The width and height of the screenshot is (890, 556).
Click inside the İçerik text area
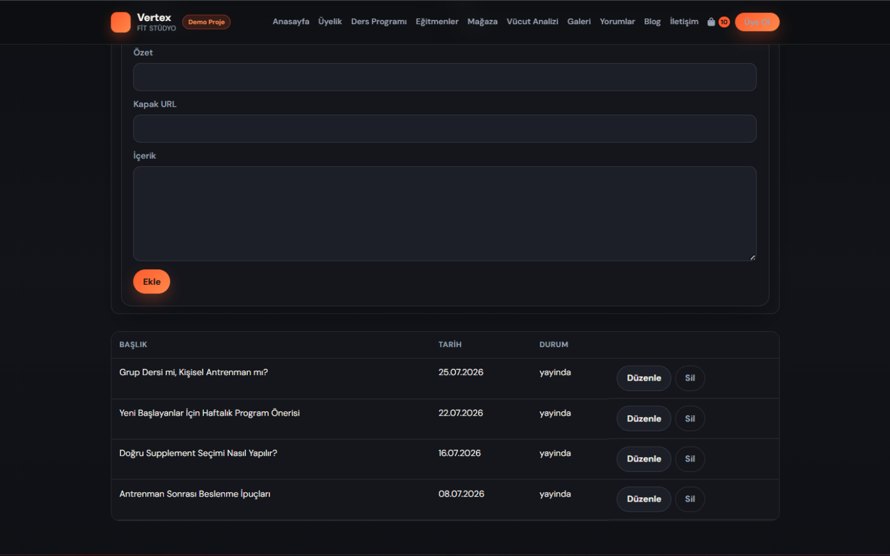tap(444, 214)
